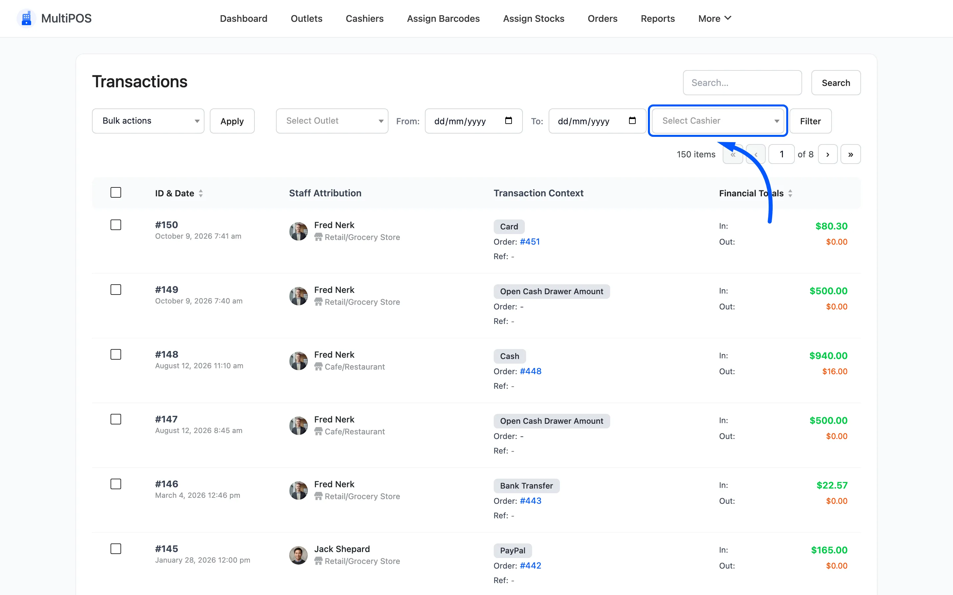Check the box for transaction #145
The image size is (953, 595).
coord(116,549)
